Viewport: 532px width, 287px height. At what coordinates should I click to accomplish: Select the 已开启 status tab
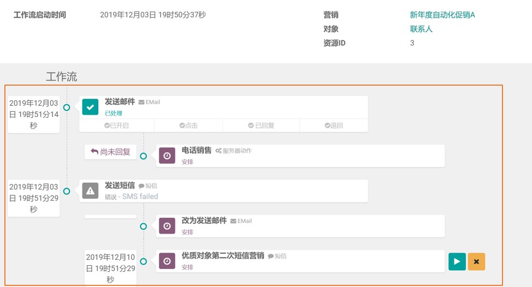pyautogui.click(x=116, y=125)
